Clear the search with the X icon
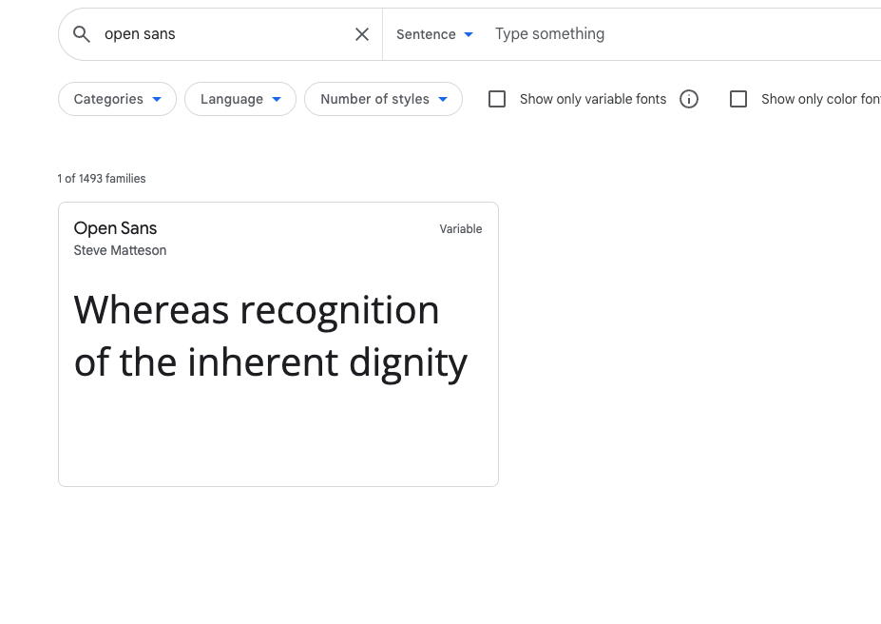881x624 pixels. (362, 34)
